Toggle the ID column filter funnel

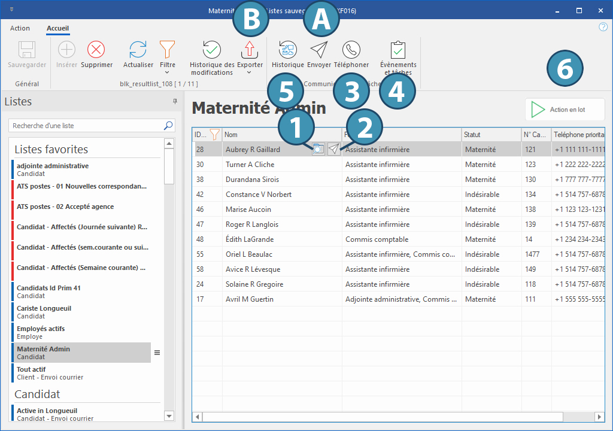214,135
